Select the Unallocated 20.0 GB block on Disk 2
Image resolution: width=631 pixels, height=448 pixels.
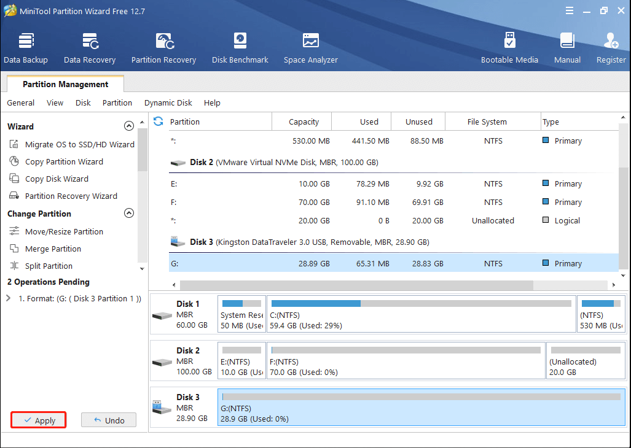pyautogui.click(x=586, y=360)
